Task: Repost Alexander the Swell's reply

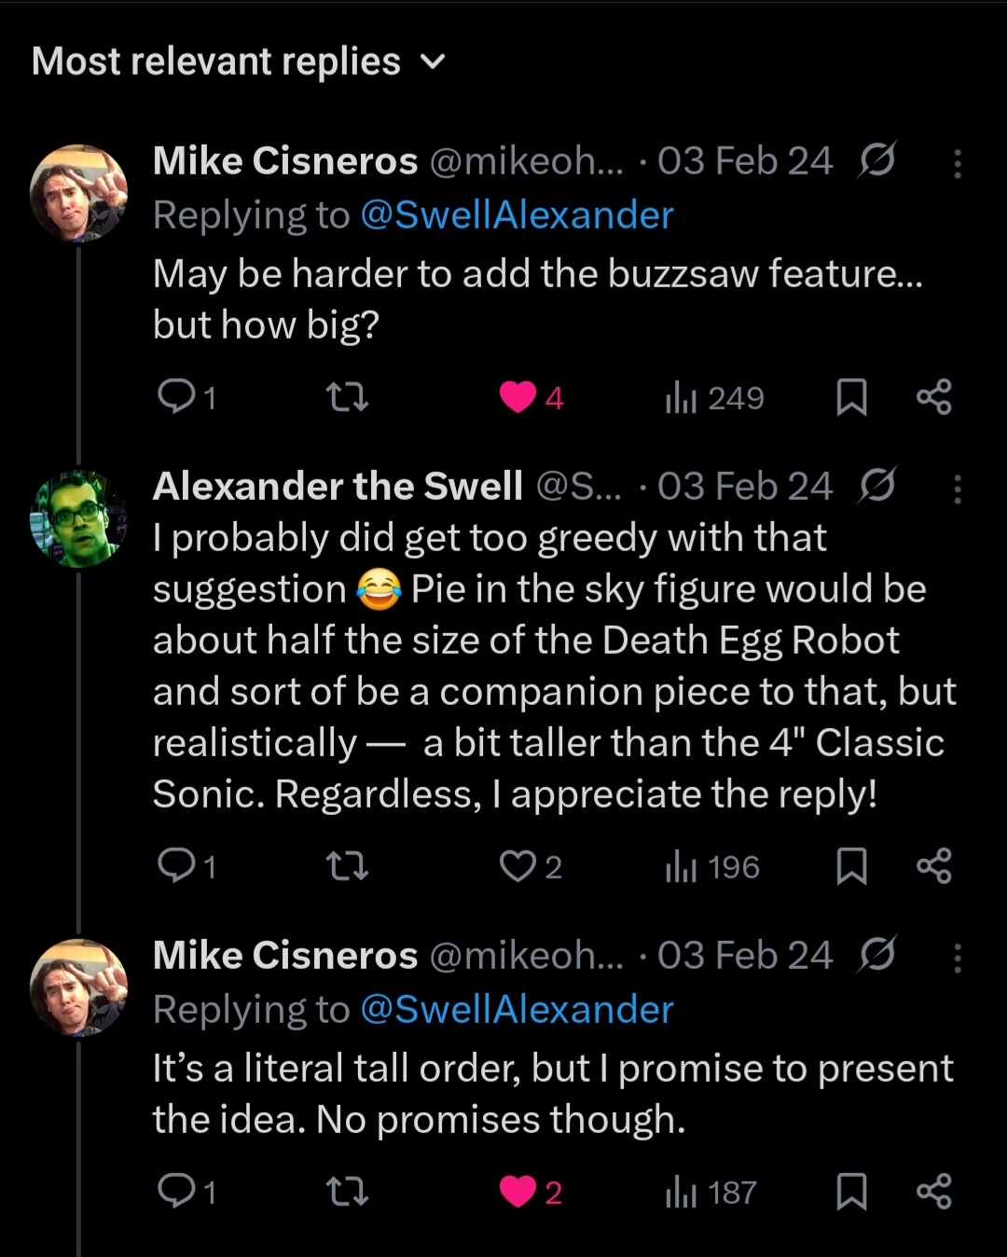Action: coord(349,867)
